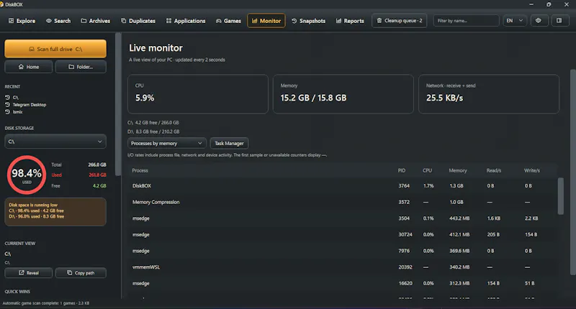The height and width of the screenshot is (309, 576).
Task: Select msedge process with PID 30724
Action: [x=343, y=234]
